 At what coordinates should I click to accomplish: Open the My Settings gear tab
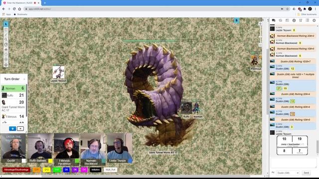pyautogui.click(x=314, y=20)
